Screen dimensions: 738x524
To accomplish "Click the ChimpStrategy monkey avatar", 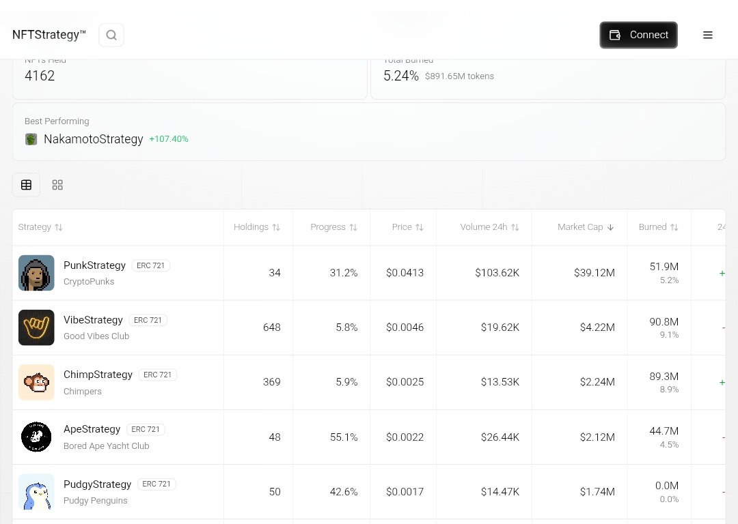I will [x=36, y=382].
